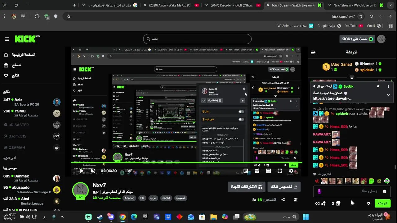Open the gifted subscriptions button
Viewport: 397px width, 223px height.
point(247,187)
